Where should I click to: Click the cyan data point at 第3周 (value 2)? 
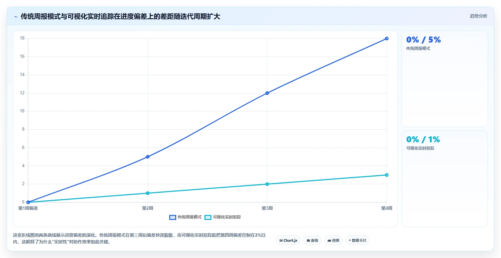tap(267, 184)
